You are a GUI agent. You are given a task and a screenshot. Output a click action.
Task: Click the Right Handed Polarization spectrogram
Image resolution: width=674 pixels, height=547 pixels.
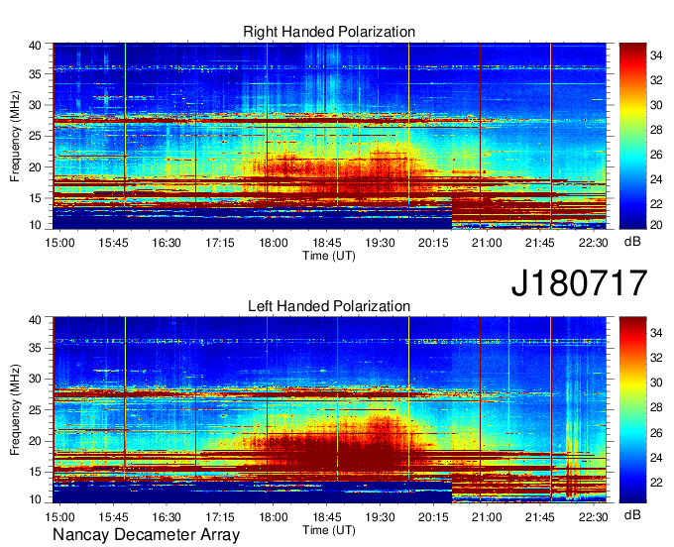[329, 136]
